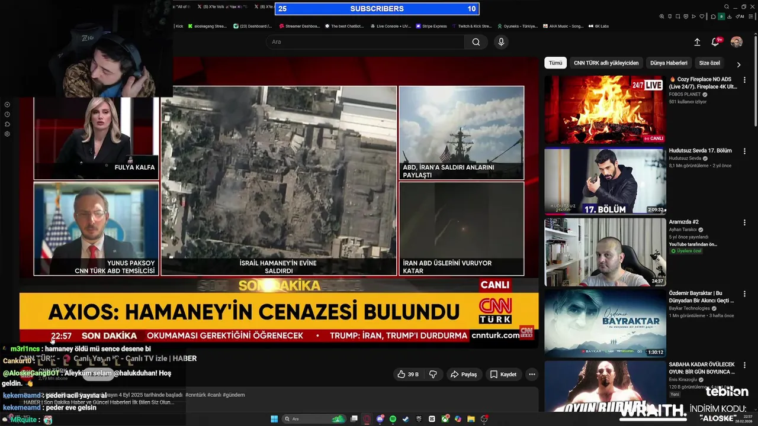Like the video showing 39 B

pos(408,375)
